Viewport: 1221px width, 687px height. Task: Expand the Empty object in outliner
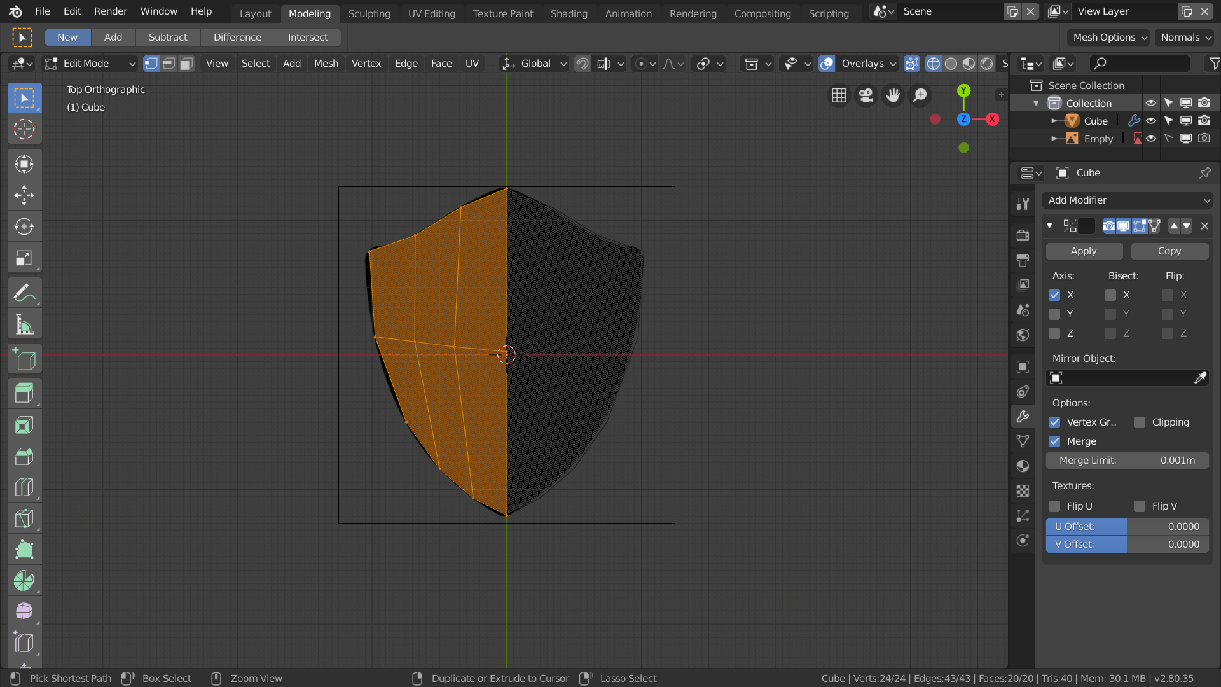(1054, 139)
